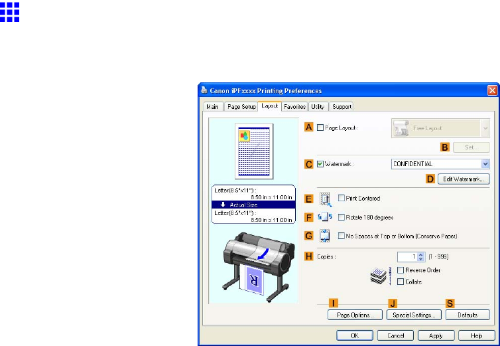This screenshot has width=500, height=346.
Task: Restore settings with Defaults button
Action: pyautogui.click(x=468, y=315)
